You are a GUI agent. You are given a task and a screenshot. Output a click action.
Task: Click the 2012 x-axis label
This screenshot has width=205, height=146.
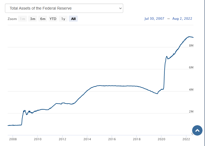[x=63, y=139]
